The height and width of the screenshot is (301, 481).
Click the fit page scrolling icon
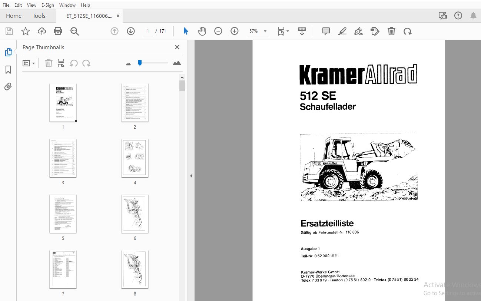281,31
